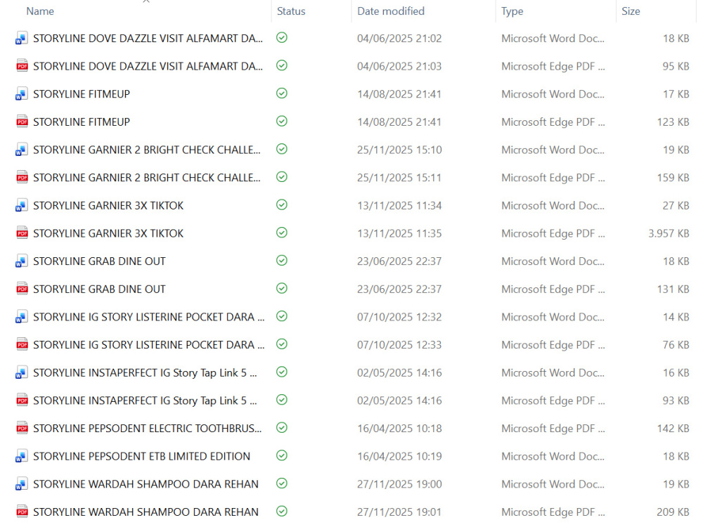Screen dimensions: 703x527
Task: Click sync checkmark for WARDAH SHAMPOO 209 KB PDF
Action: pos(282,512)
